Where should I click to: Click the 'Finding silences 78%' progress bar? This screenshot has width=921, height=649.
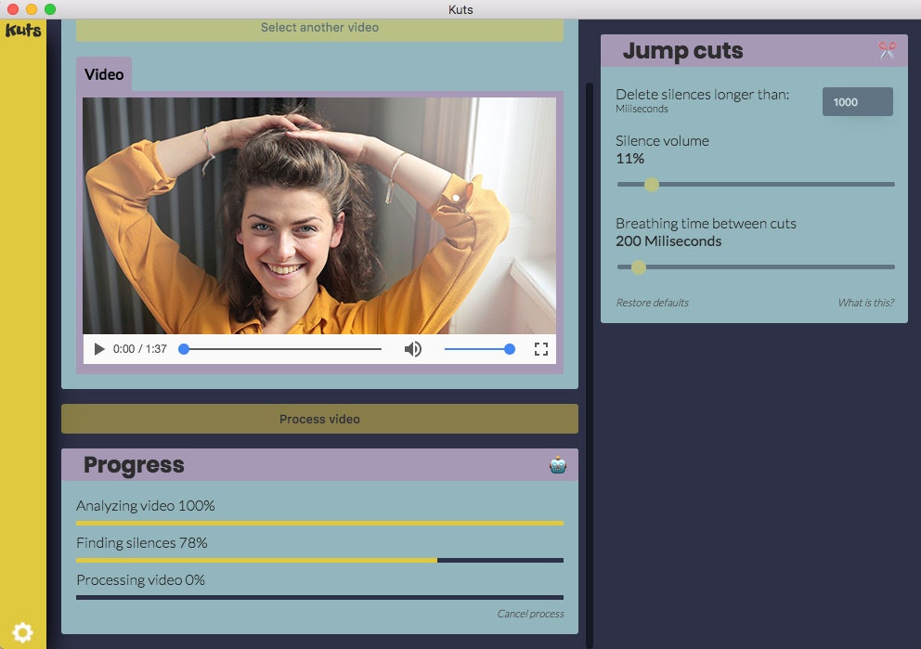pos(319,560)
